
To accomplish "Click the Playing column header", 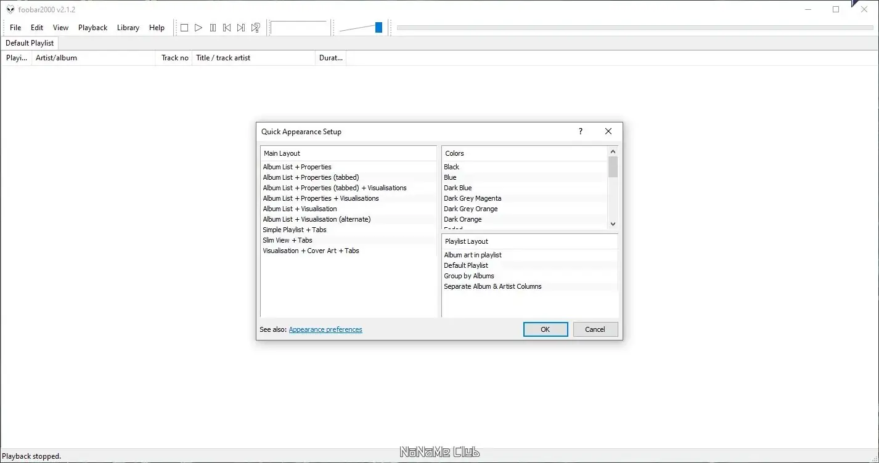I will [x=17, y=58].
